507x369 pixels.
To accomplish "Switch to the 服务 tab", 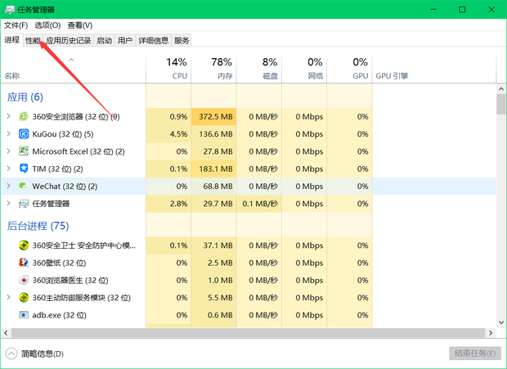I will [x=182, y=40].
